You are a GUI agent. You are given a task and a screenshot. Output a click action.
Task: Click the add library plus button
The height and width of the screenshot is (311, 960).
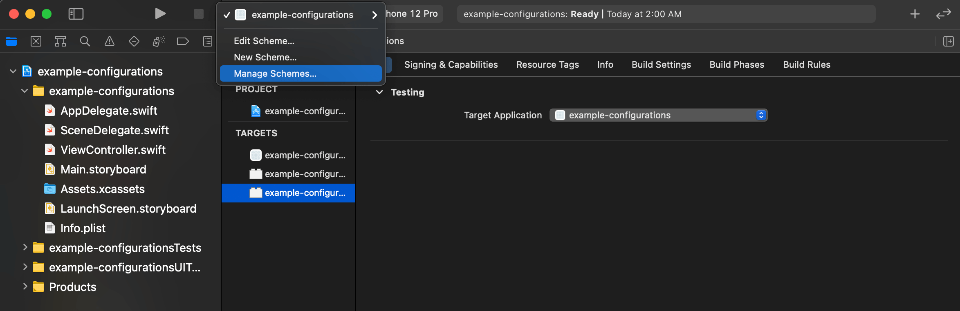click(915, 14)
